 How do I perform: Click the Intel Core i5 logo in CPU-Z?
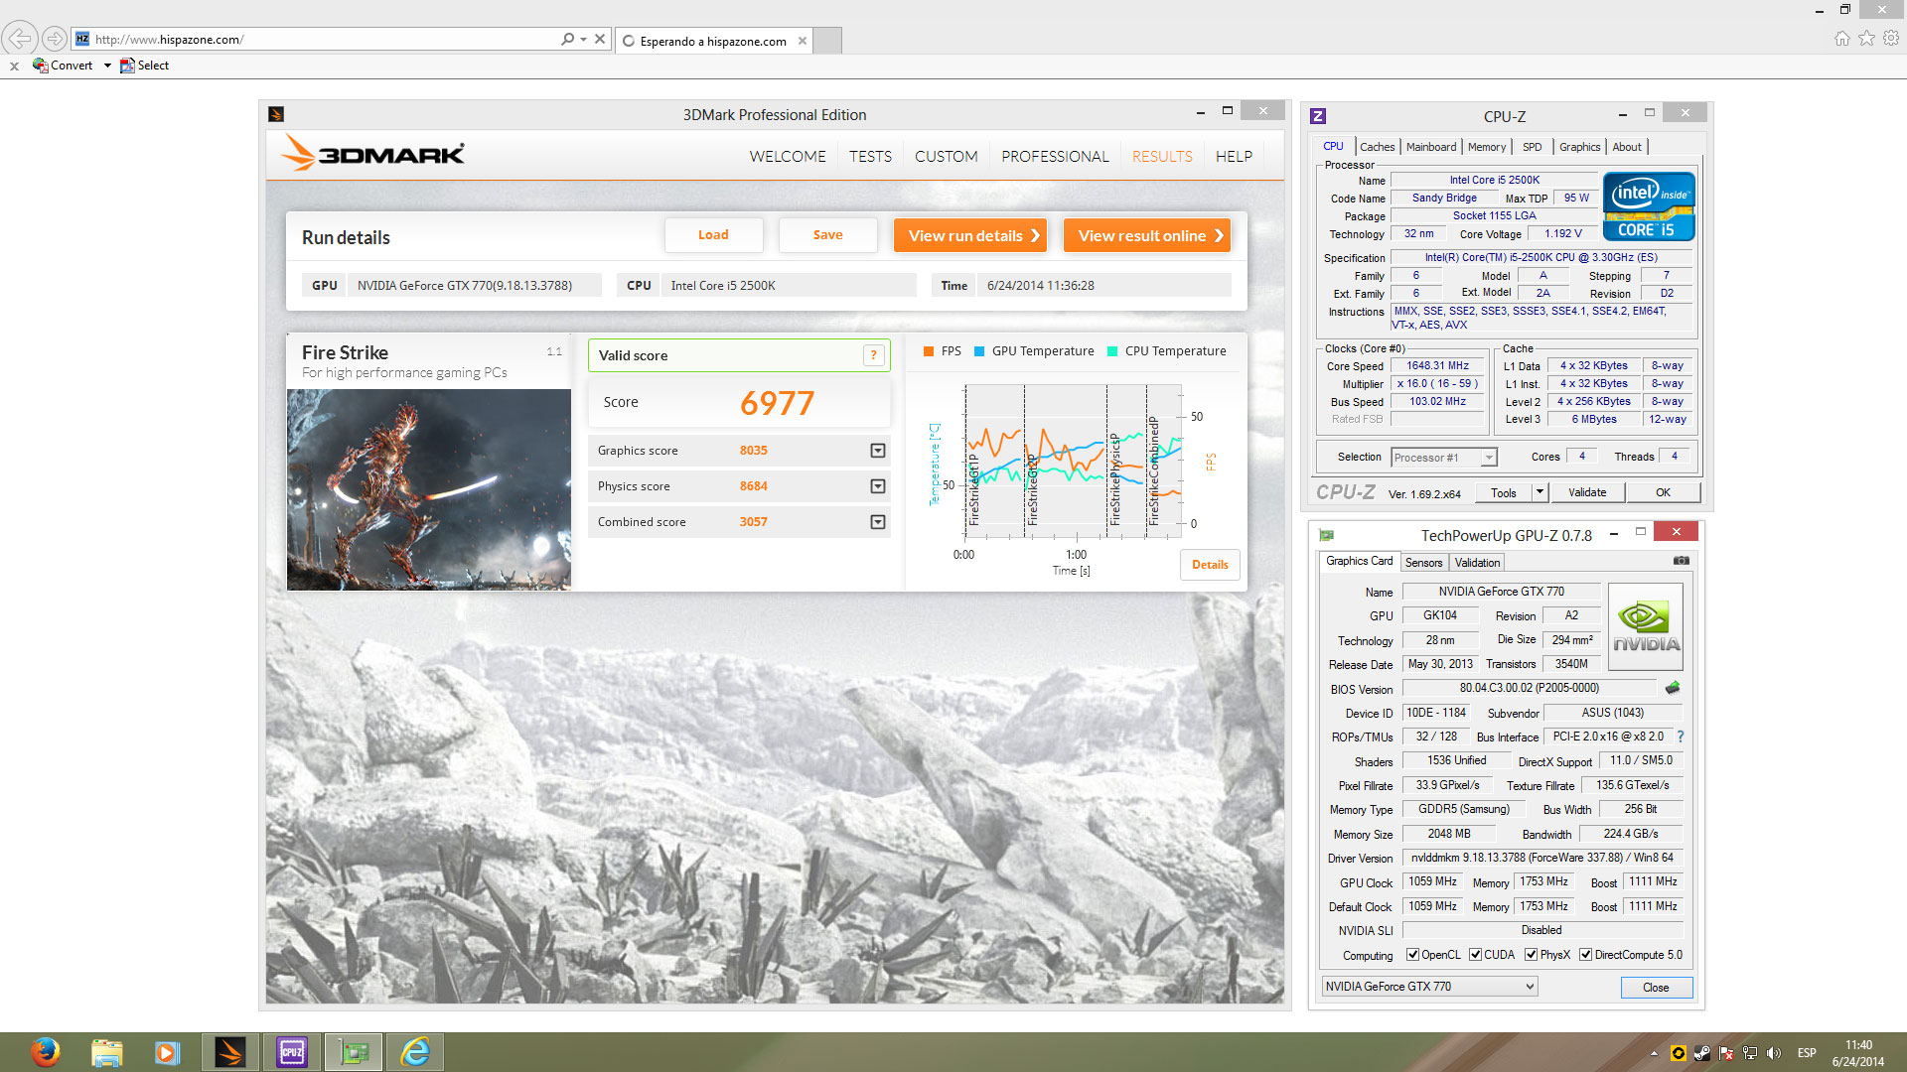click(x=1649, y=206)
